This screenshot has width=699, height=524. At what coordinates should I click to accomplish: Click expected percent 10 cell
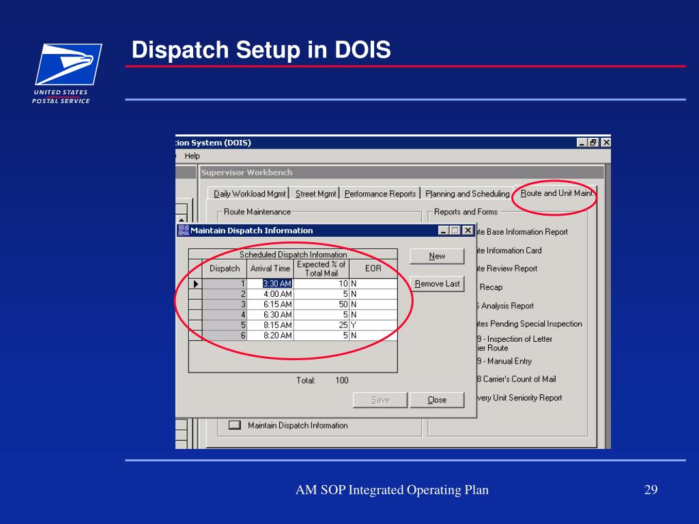pyautogui.click(x=321, y=284)
